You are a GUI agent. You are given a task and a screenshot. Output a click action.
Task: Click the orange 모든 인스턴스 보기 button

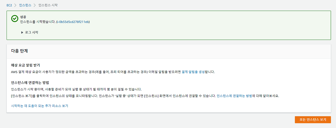(313, 120)
